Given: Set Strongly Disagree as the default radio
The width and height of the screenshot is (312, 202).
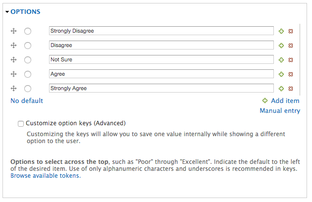Looking at the screenshot, I should tap(28, 31).
